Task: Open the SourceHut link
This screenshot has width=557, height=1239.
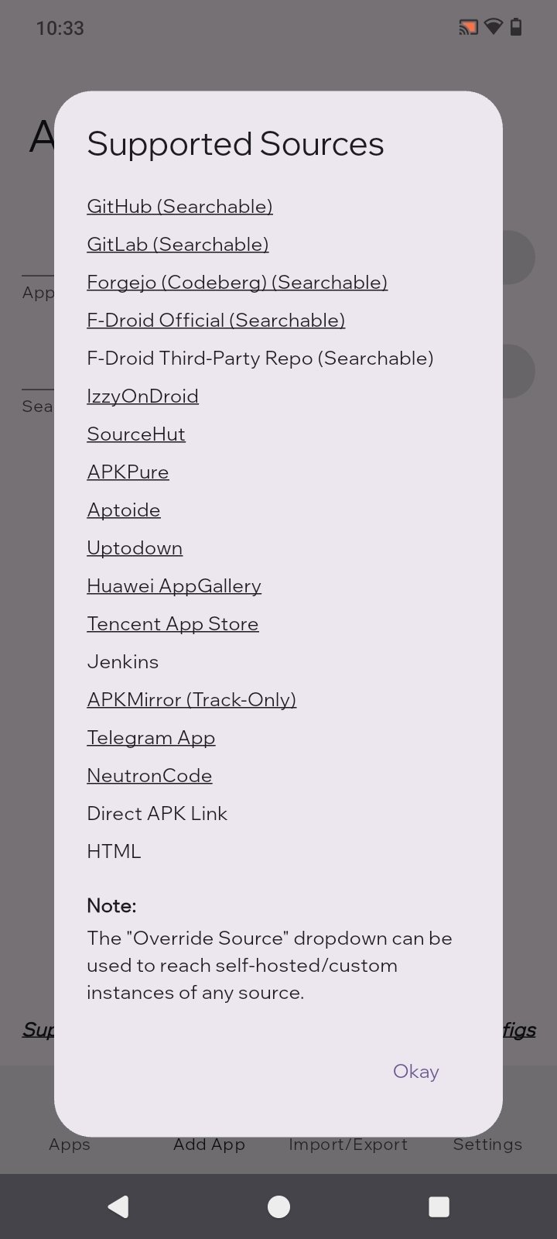Action: [136, 434]
